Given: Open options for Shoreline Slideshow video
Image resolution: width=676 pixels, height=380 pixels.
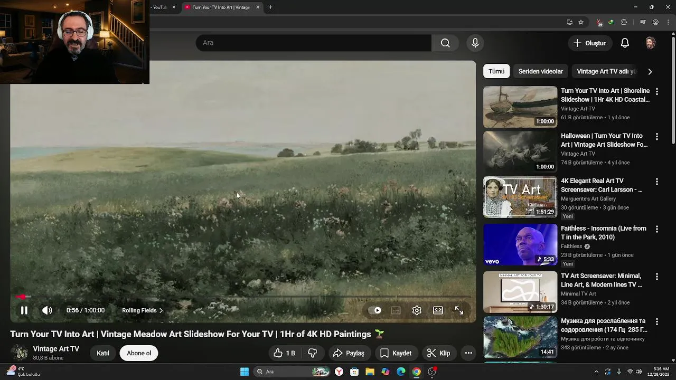Looking at the screenshot, I should point(657,91).
